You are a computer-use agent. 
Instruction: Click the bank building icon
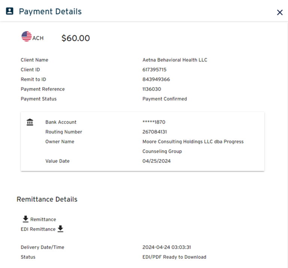[30, 122]
